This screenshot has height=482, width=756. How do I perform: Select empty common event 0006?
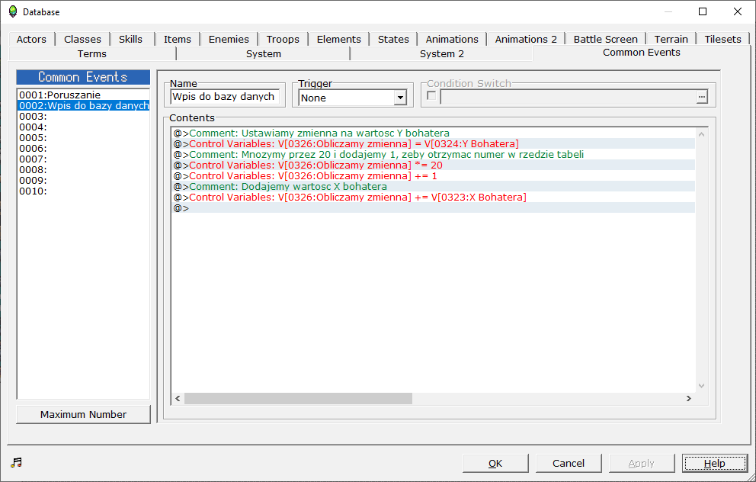tap(83, 148)
